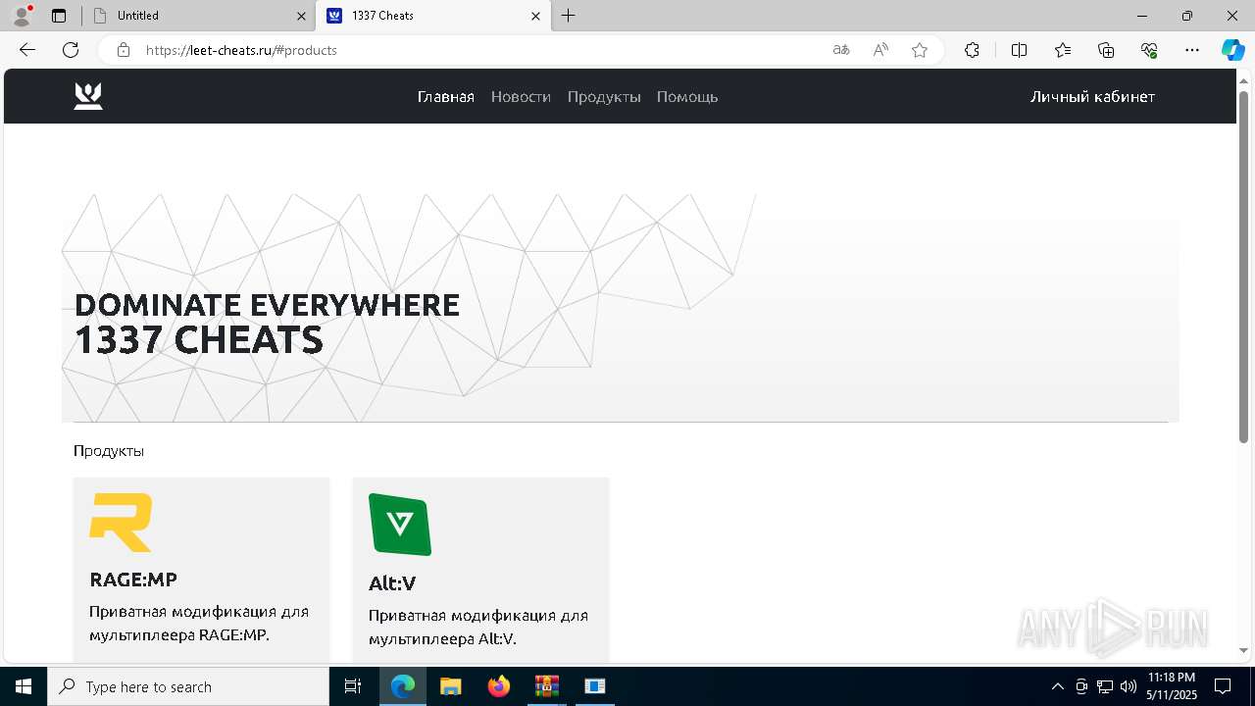Click the Продукты heading
Image resolution: width=1255 pixels, height=706 pixels.
pos(109,451)
